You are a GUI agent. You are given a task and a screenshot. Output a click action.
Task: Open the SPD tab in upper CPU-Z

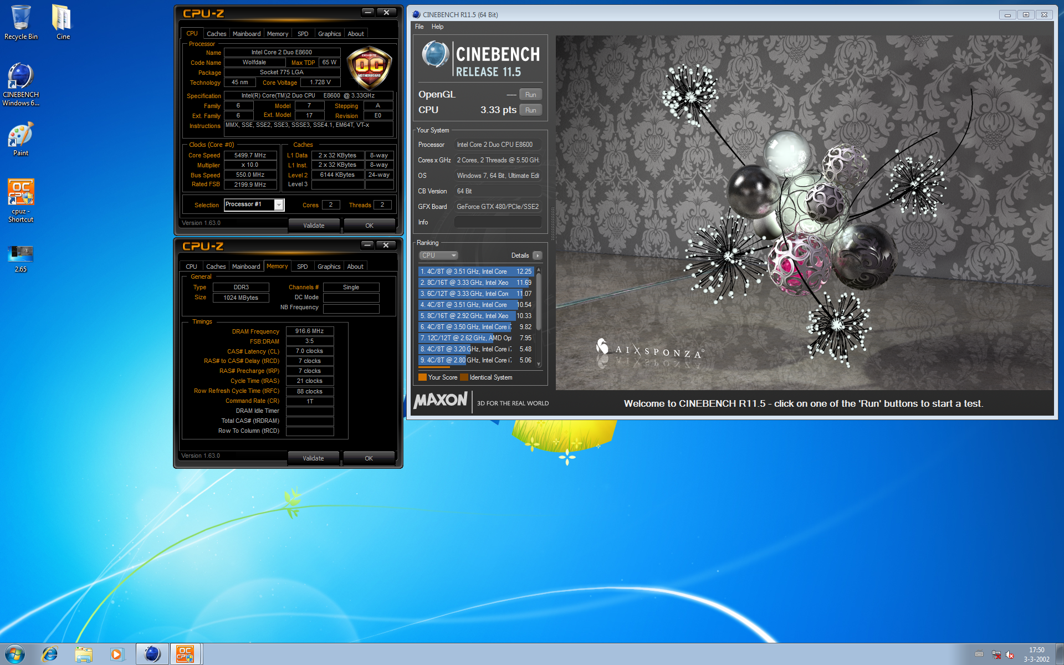click(x=303, y=34)
